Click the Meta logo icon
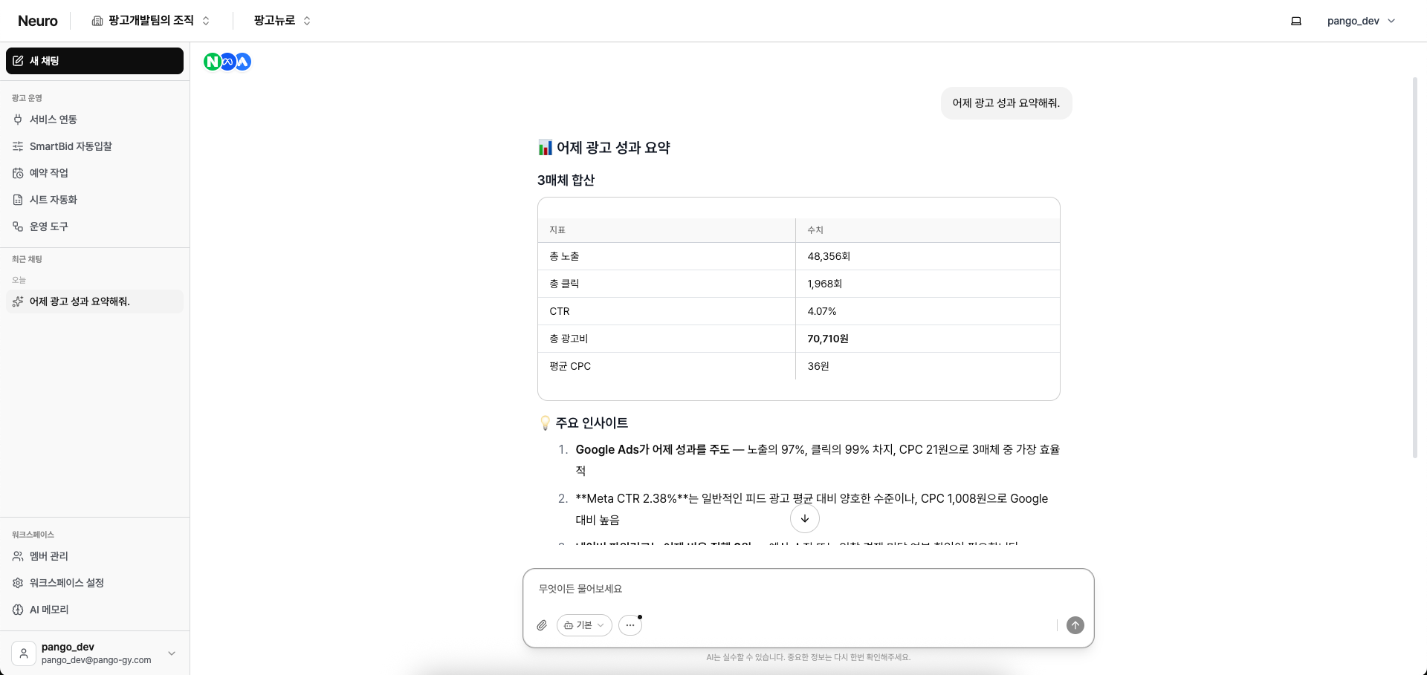Image resolution: width=1427 pixels, height=675 pixels. tap(227, 62)
